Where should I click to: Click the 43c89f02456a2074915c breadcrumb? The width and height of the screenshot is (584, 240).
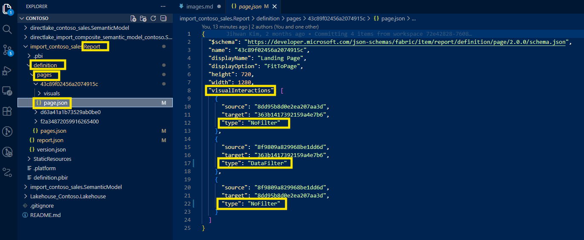(336, 18)
